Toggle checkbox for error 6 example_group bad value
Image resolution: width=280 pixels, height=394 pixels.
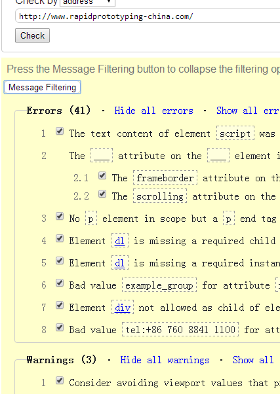(60, 283)
